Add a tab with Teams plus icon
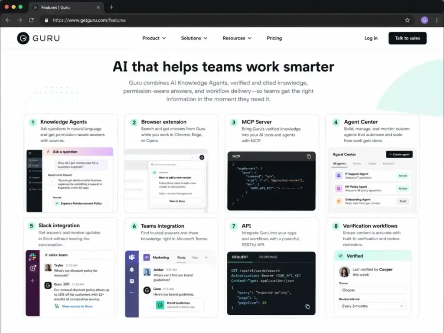Screen dimensions: 444x333 point(206,258)
